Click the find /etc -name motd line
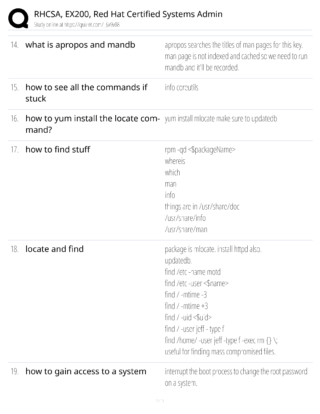Screen dimensions: 320x414 (x=193, y=272)
